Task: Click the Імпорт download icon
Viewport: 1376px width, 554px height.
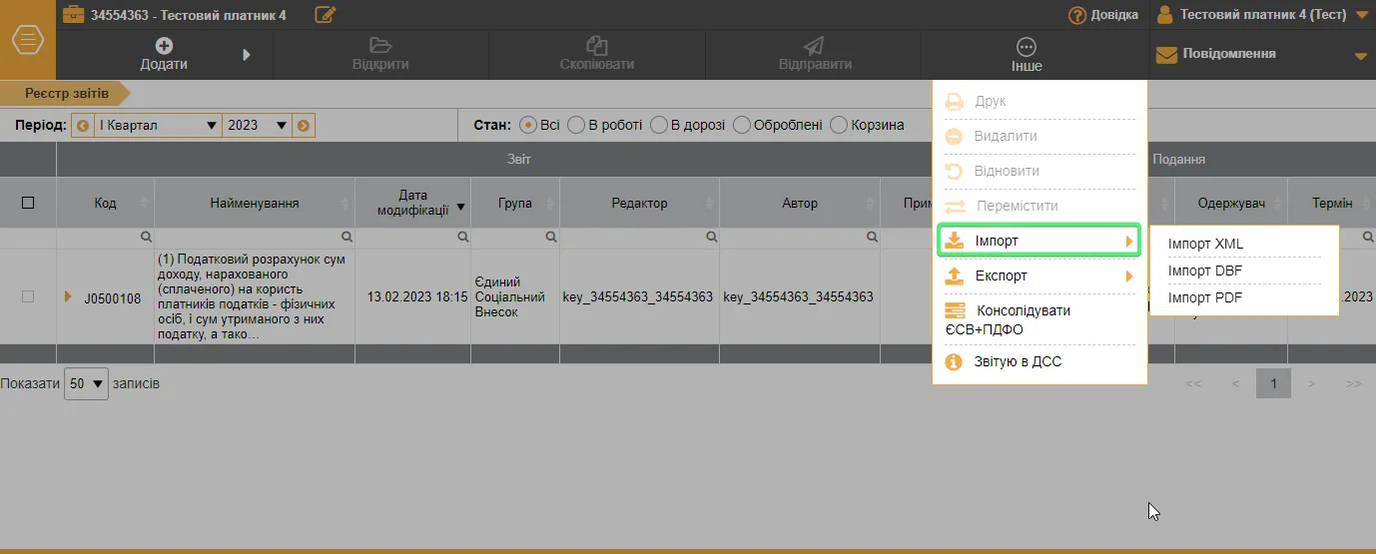Action: pyautogui.click(x=955, y=241)
